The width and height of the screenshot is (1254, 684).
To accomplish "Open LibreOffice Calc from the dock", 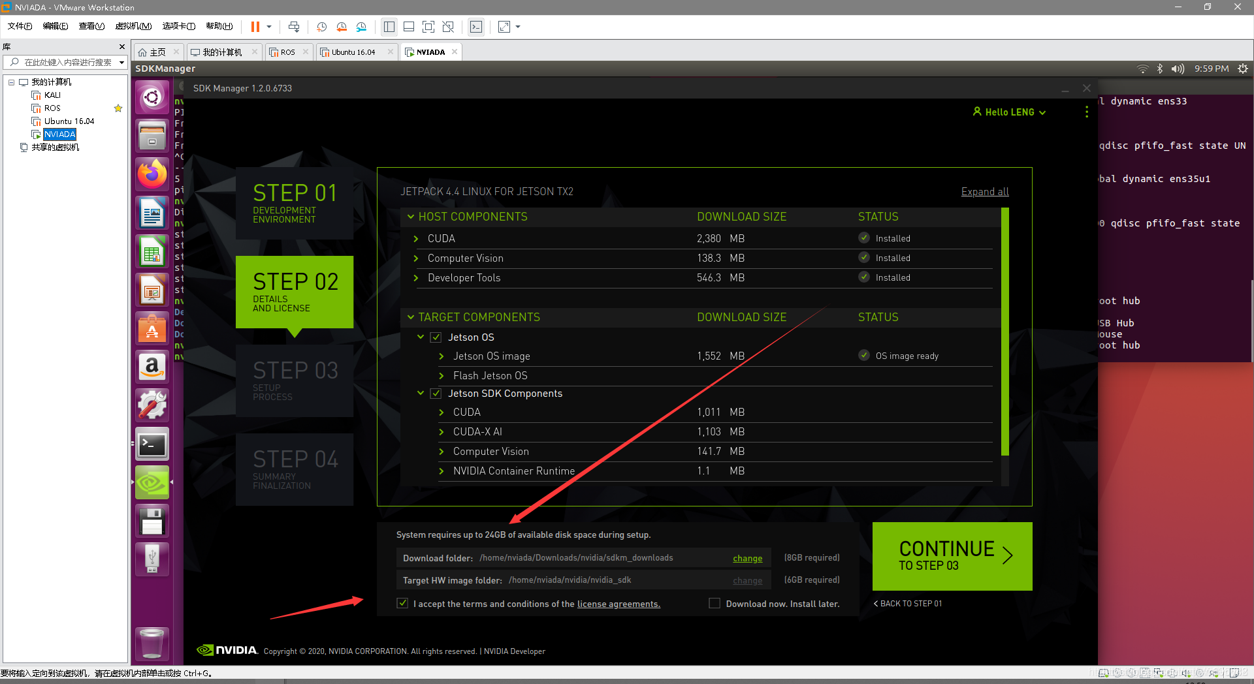I will click(x=152, y=251).
